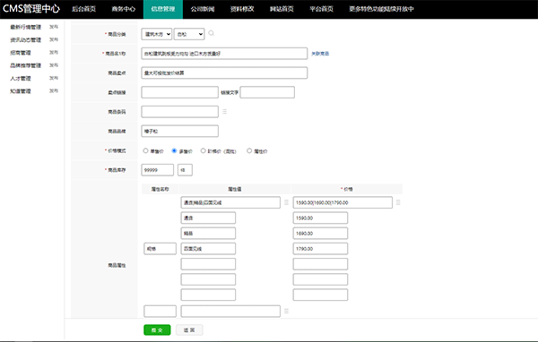
Task: Open 品牌推荐管理 in the sidebar
Action: [x=26, y=65]
